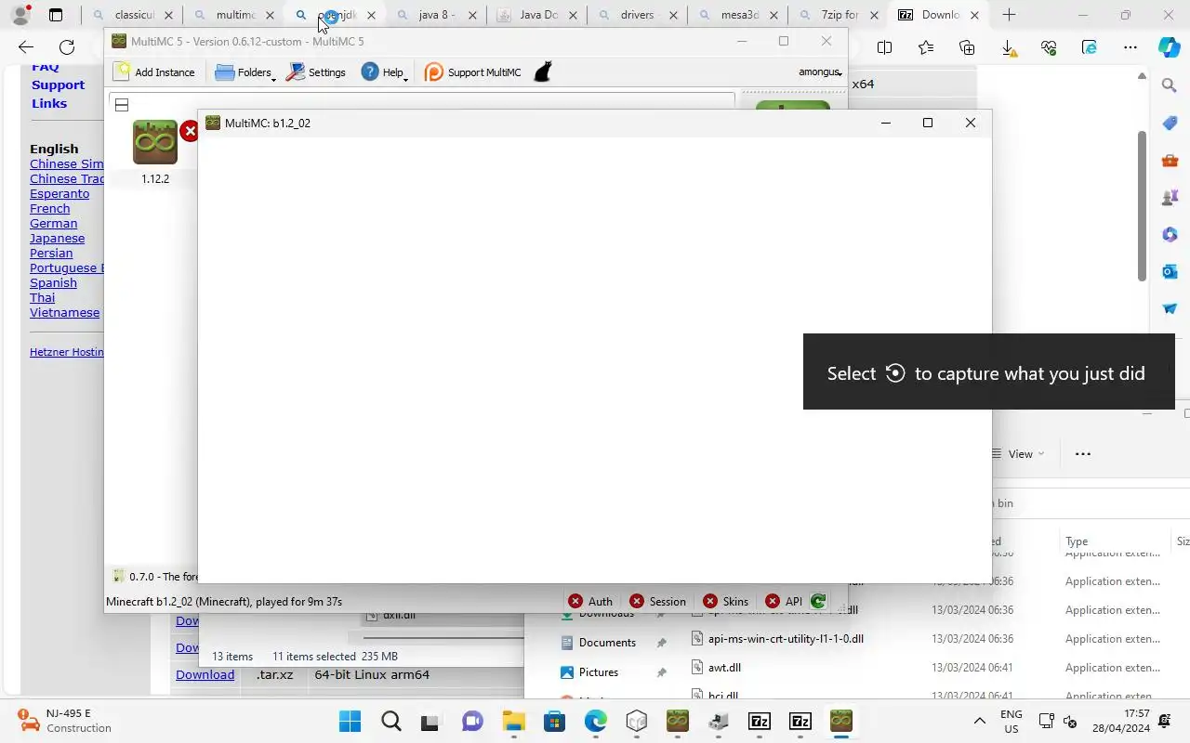
Task: Open Links link on 7-Zip page
Action: pyautogui.click(x=49, y=103)
